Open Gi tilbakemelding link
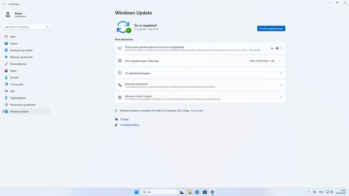Viewport: 349px width, 196px height. (130, 125)
